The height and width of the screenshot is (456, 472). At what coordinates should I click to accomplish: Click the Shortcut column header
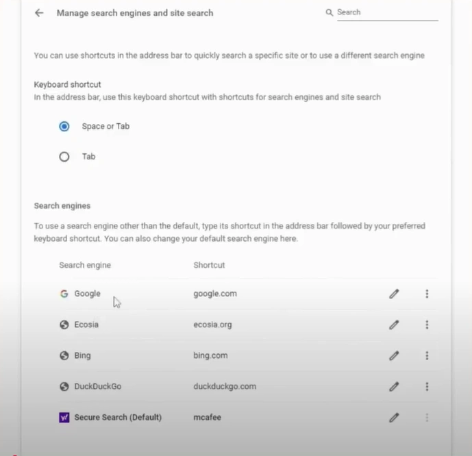click(x=209, y=265)
